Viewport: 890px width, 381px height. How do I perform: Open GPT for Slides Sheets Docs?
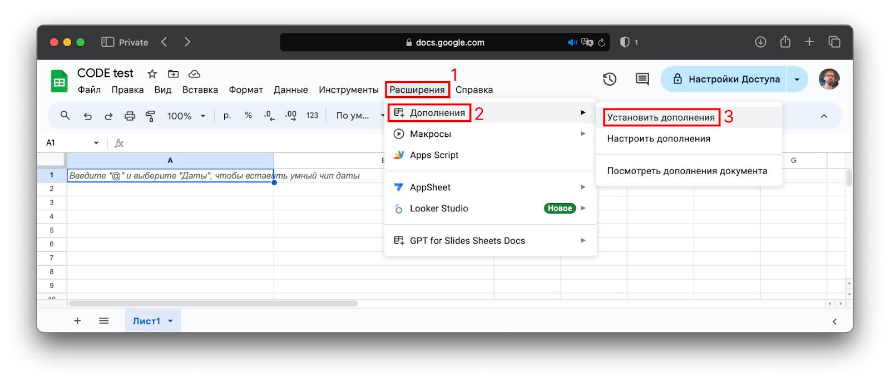[490, 241]
